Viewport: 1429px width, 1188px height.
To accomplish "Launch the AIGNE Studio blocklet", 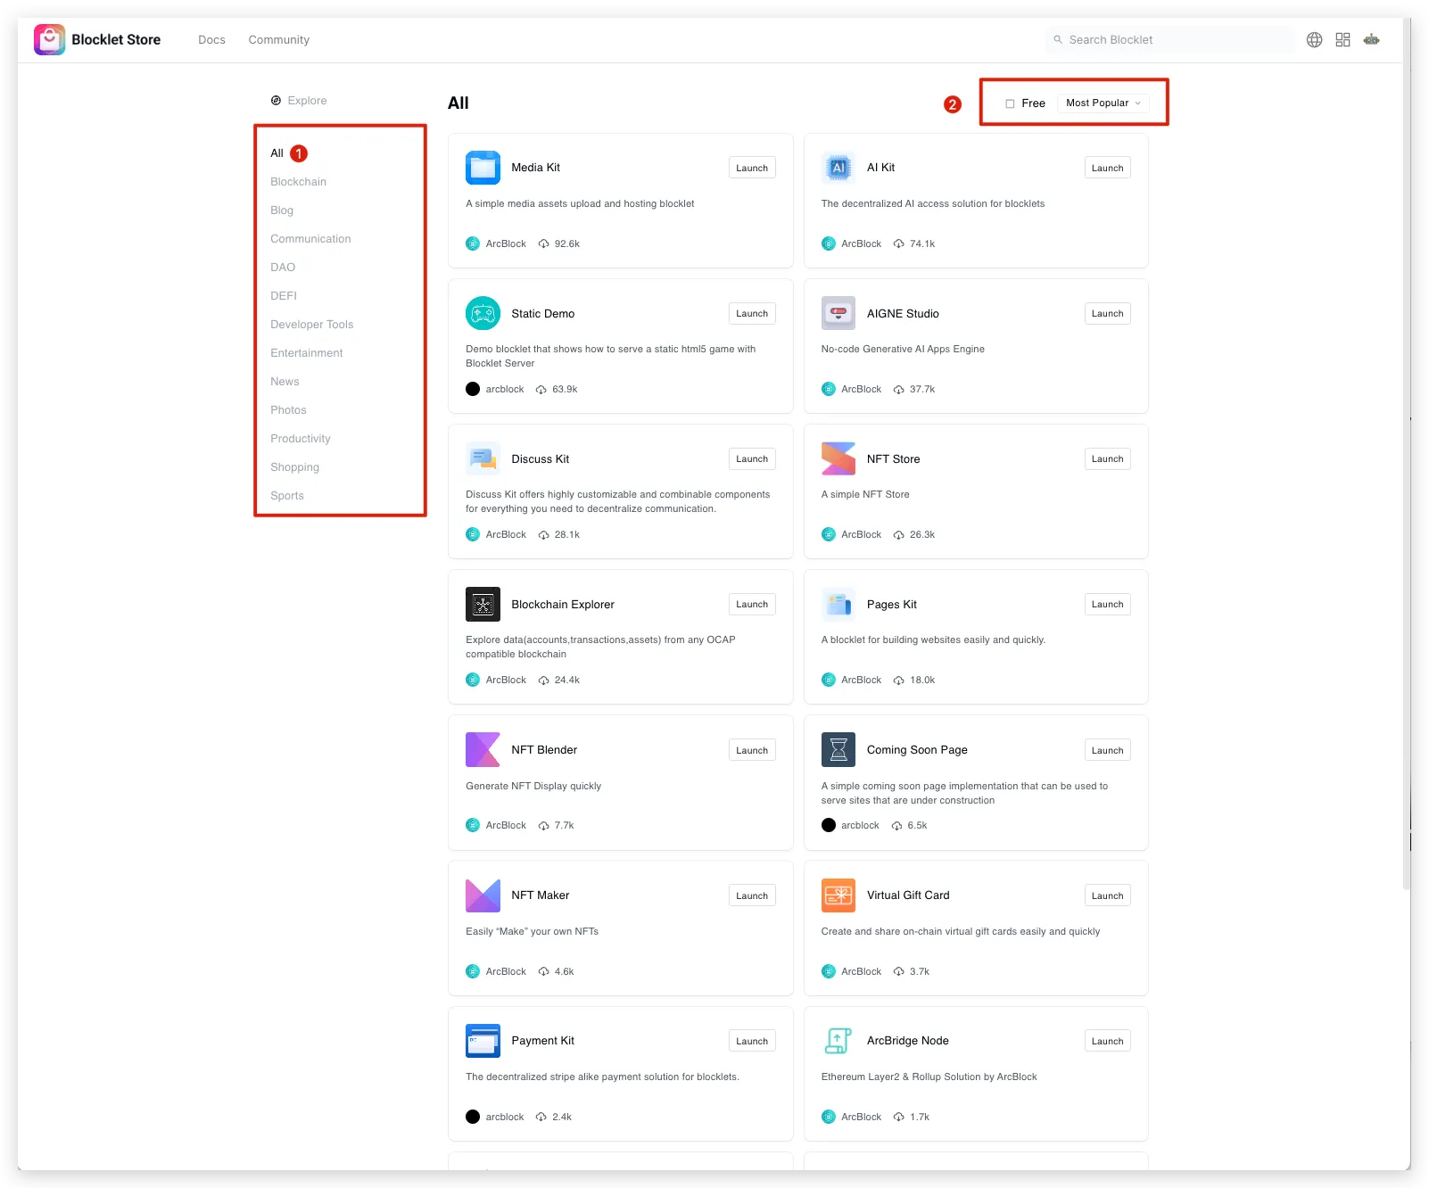I will (x=1107, y=314).
